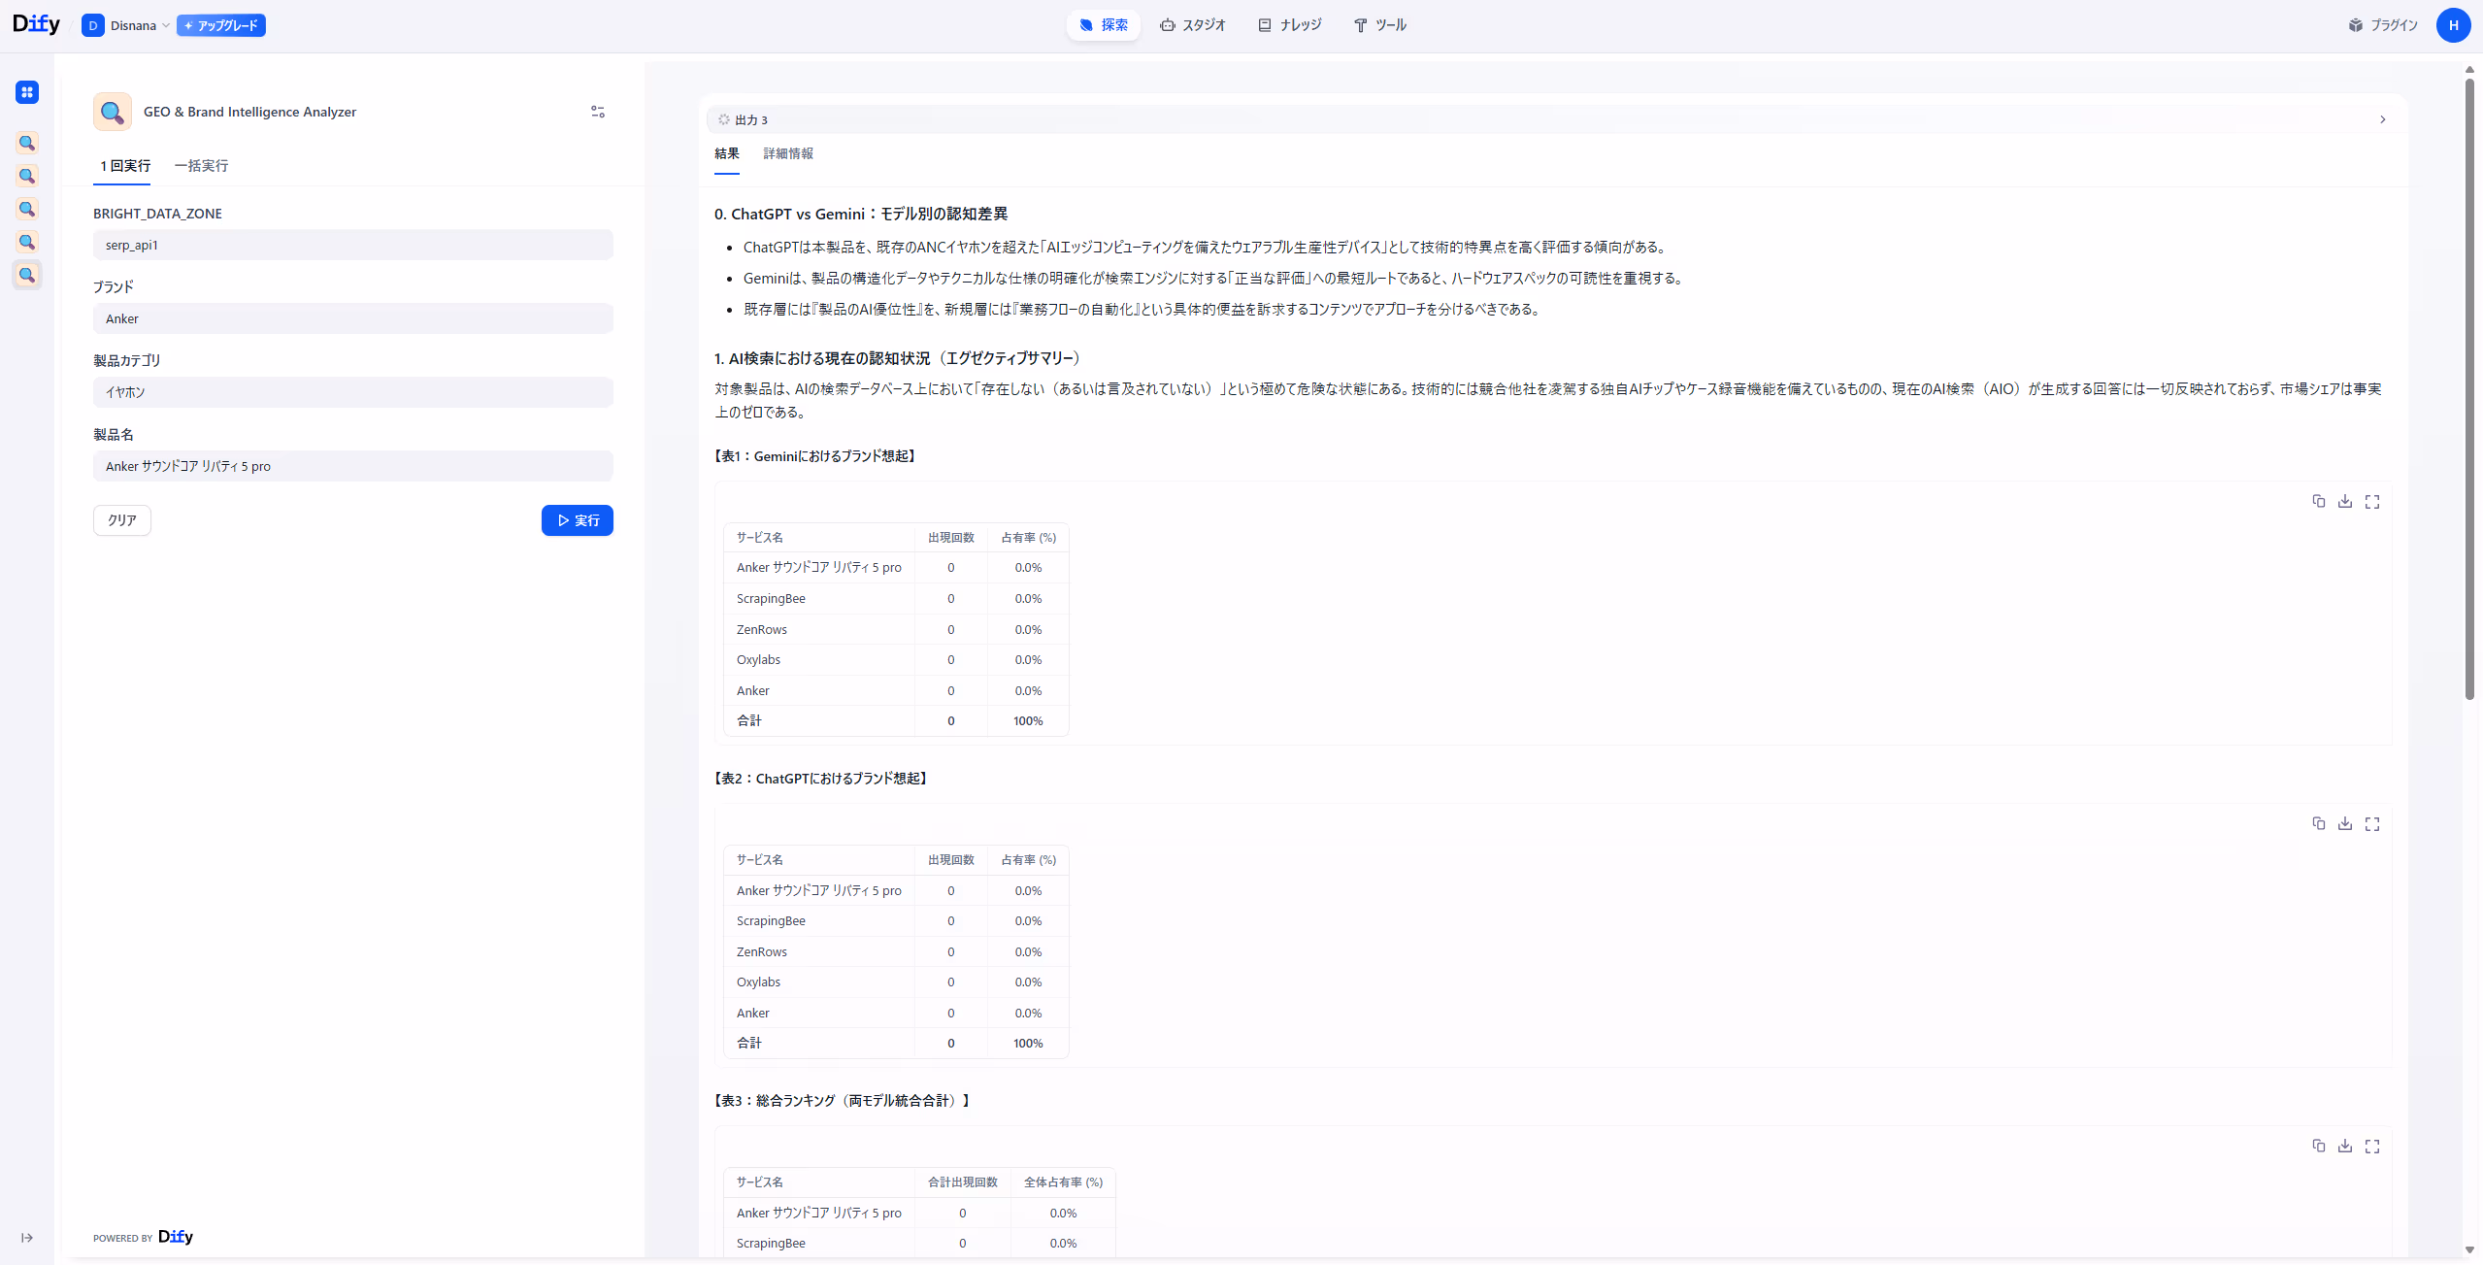Screen dimensions: 2483x1265
Task: Click ZenRows row in Gemini table
Action: [896, 629]
